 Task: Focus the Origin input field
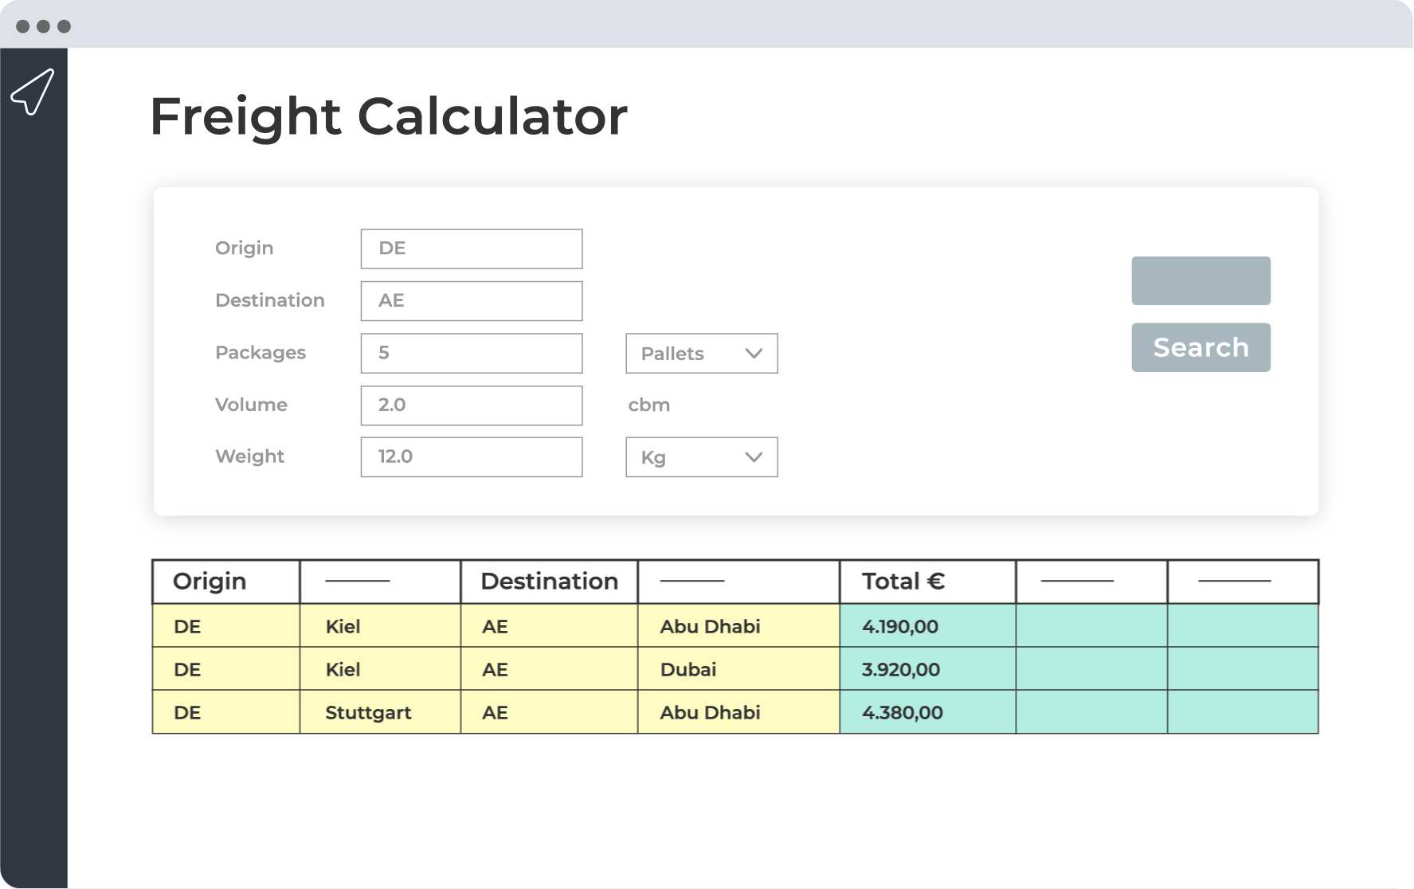click(472, 249)
